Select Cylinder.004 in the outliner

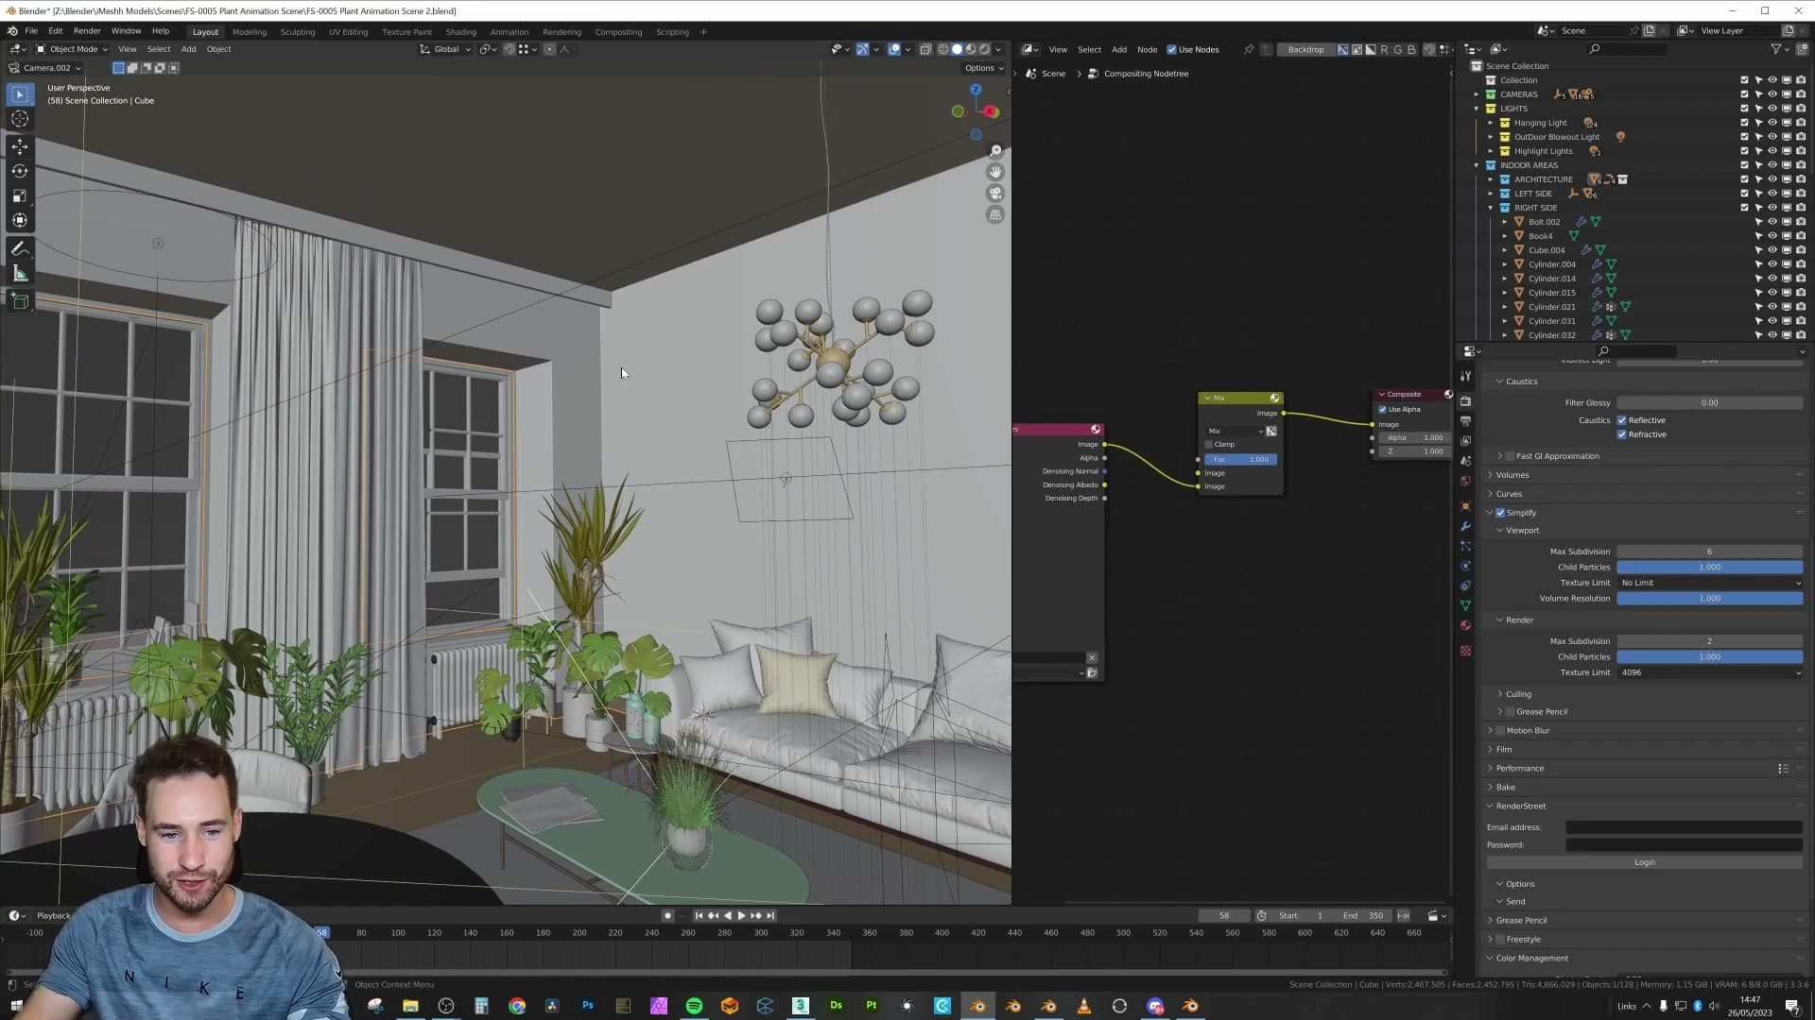coord(1551,264)
